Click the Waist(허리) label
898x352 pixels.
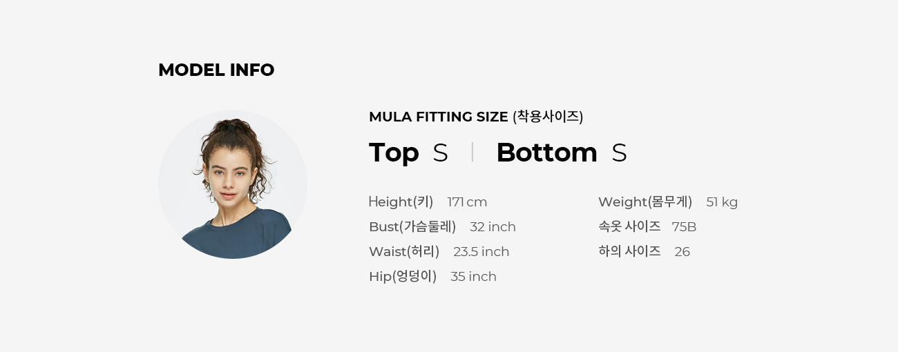point(404,252)
